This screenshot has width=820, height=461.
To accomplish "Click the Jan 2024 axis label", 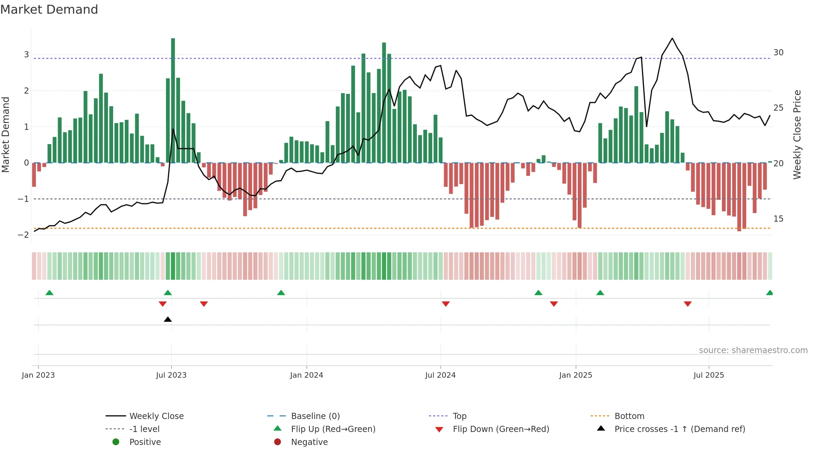I will pyautogui.click(x=307, y=375).
